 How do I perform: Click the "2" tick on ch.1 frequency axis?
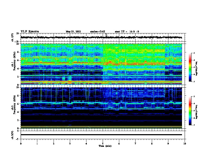[18, 77]
